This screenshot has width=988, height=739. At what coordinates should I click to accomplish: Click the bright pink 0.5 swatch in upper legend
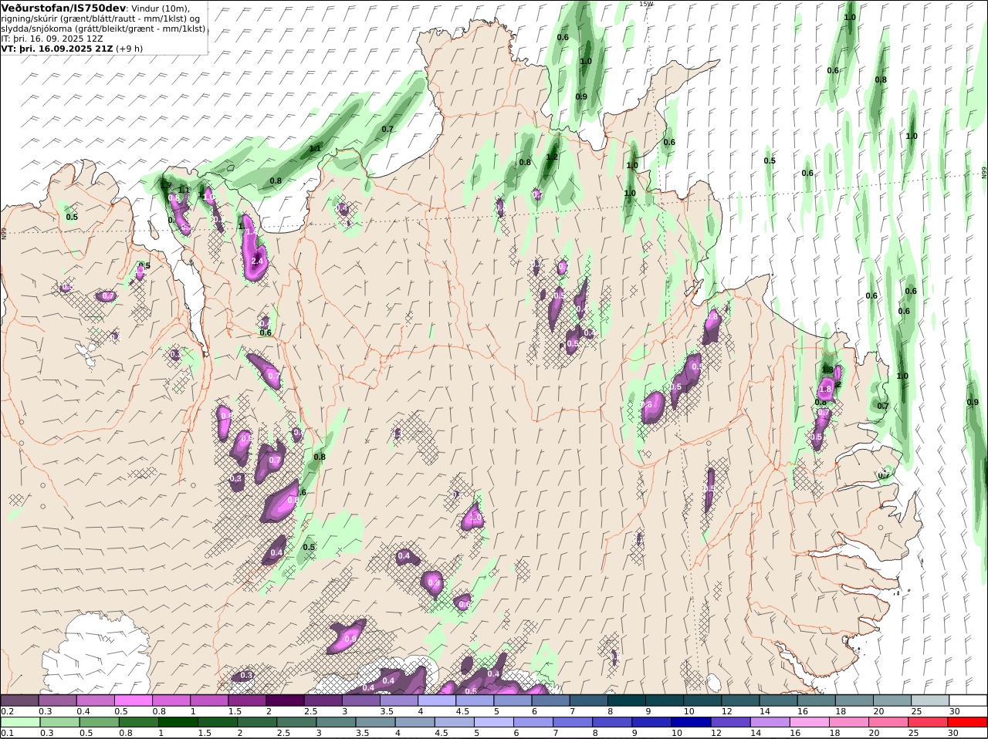[134, 700]
